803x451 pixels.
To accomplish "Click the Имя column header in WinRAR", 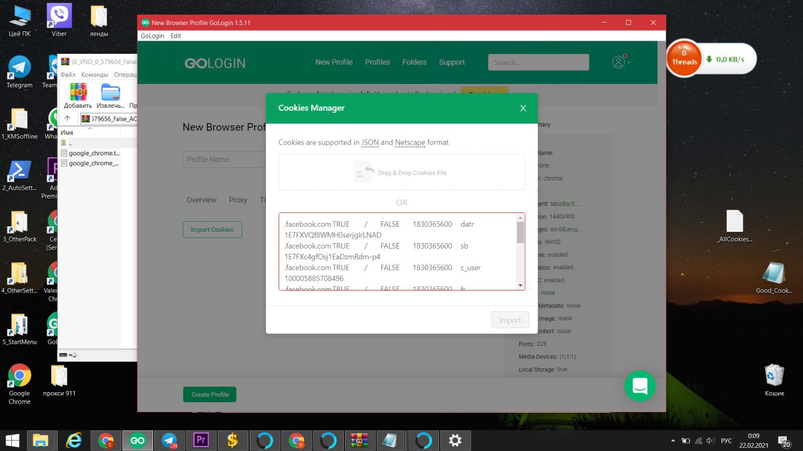I will coord(90,133).
